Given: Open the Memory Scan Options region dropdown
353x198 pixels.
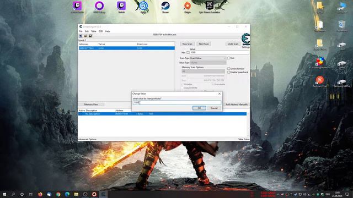Looking at the screenshot, I should pos(203,71).
